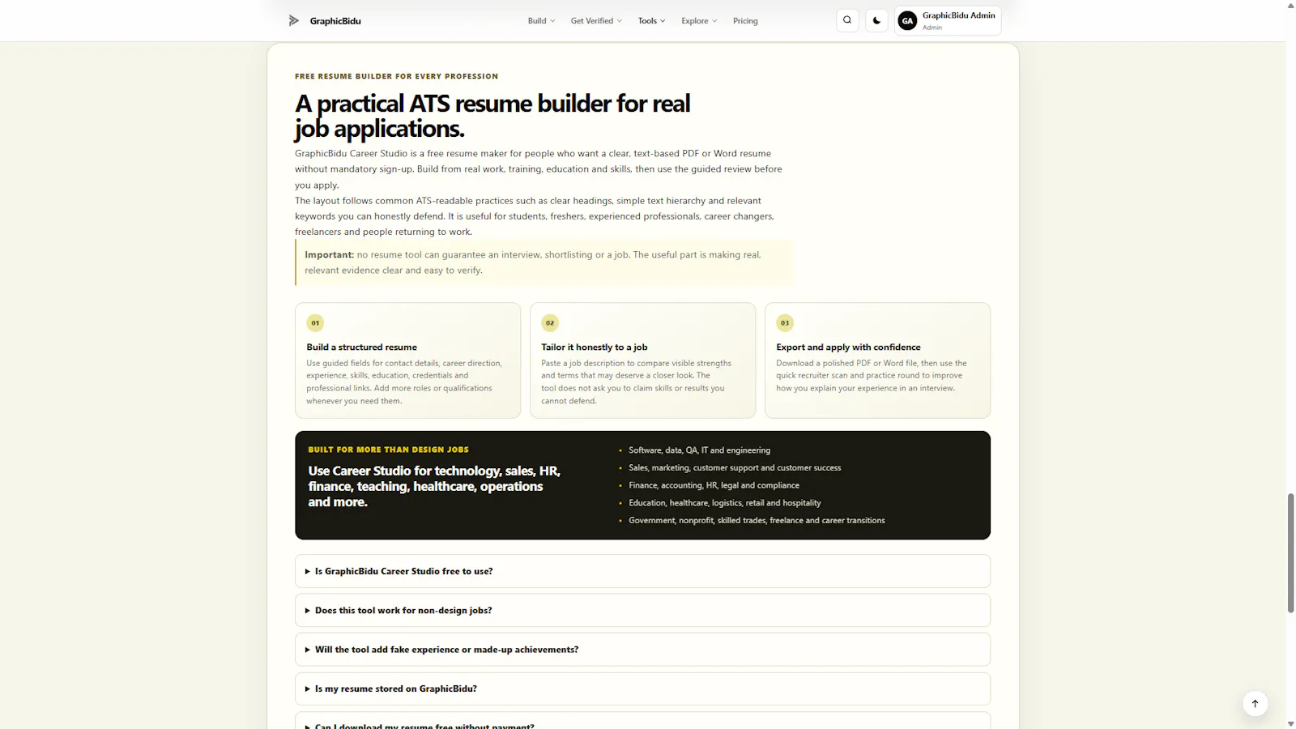Screen dimensions: 1296x729
Task: Open the search icon button
Action: tap(847, 20)
